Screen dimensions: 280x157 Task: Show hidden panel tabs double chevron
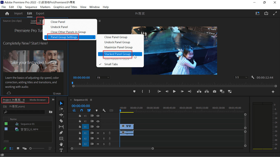[53, 100]
